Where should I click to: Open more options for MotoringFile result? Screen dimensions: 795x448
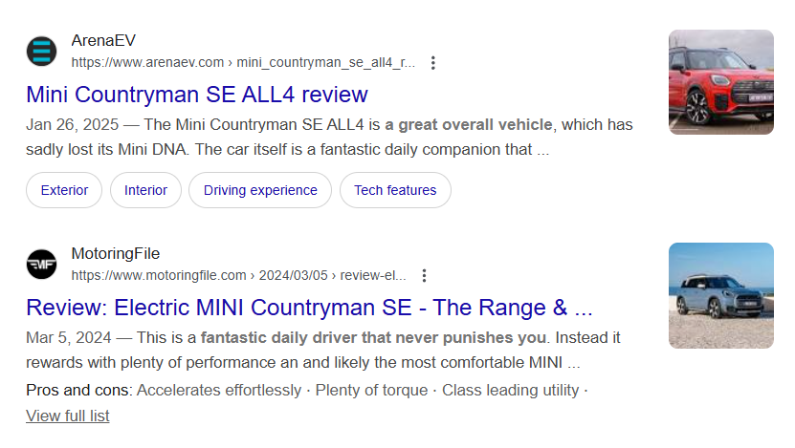click(x=425, y=275)
